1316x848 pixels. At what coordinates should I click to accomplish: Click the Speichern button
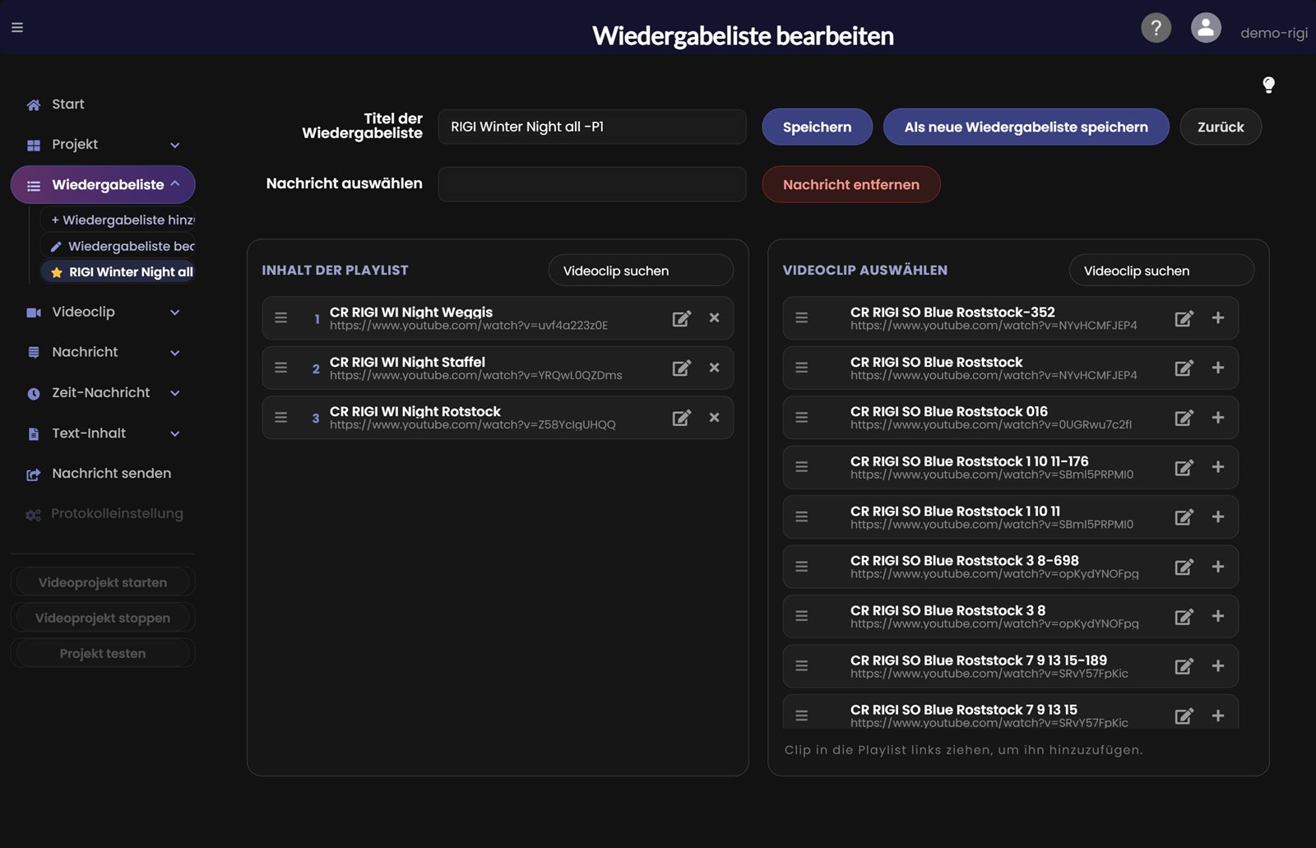817,127
